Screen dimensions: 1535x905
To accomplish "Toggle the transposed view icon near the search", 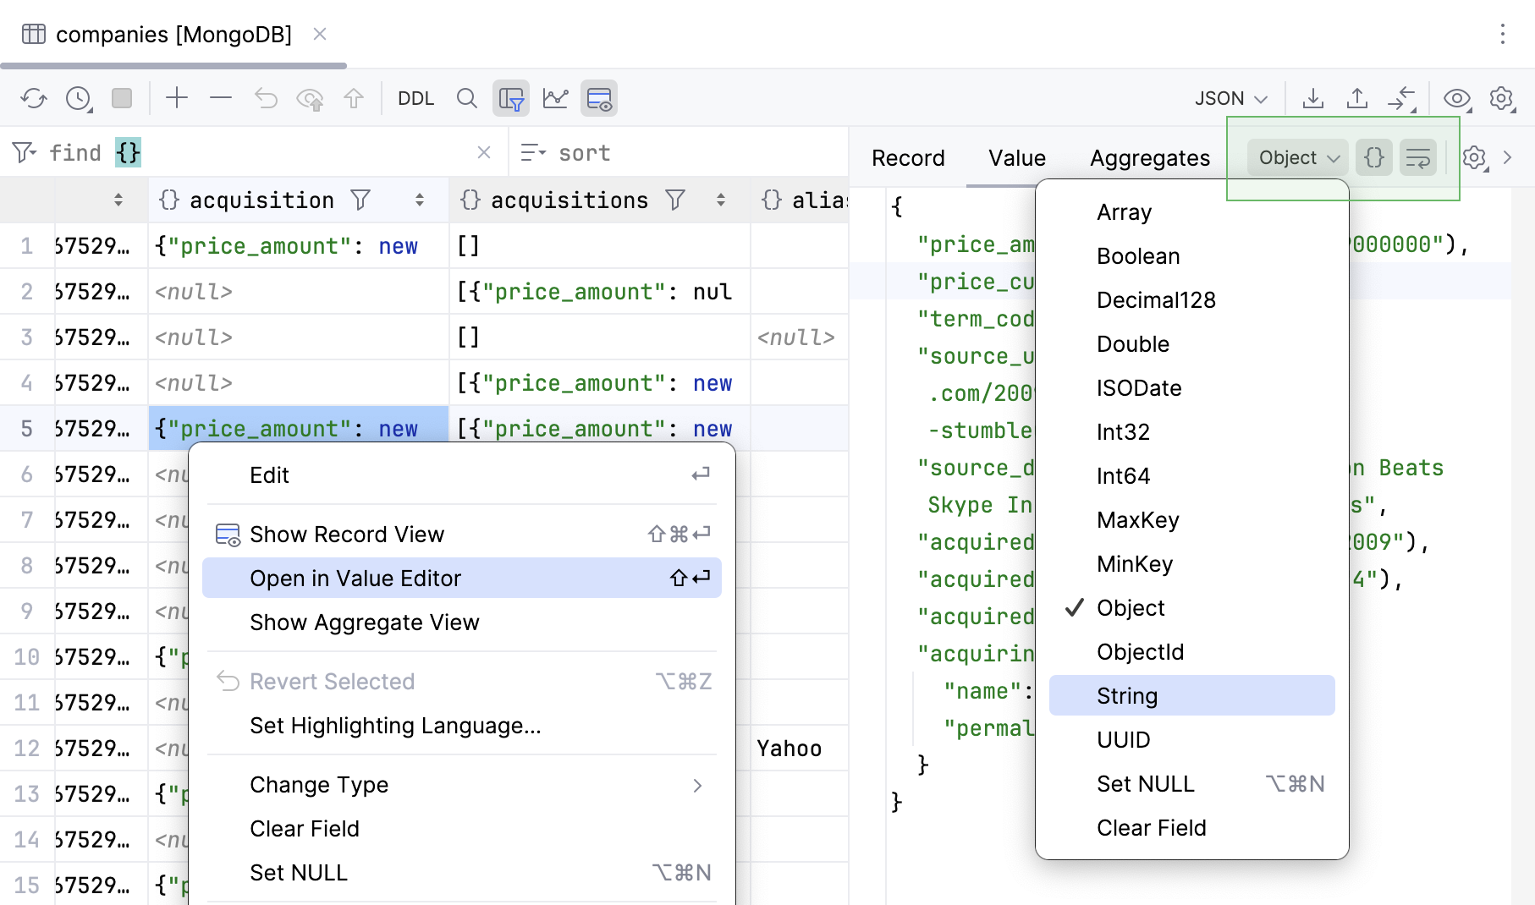I will point(511,98).
